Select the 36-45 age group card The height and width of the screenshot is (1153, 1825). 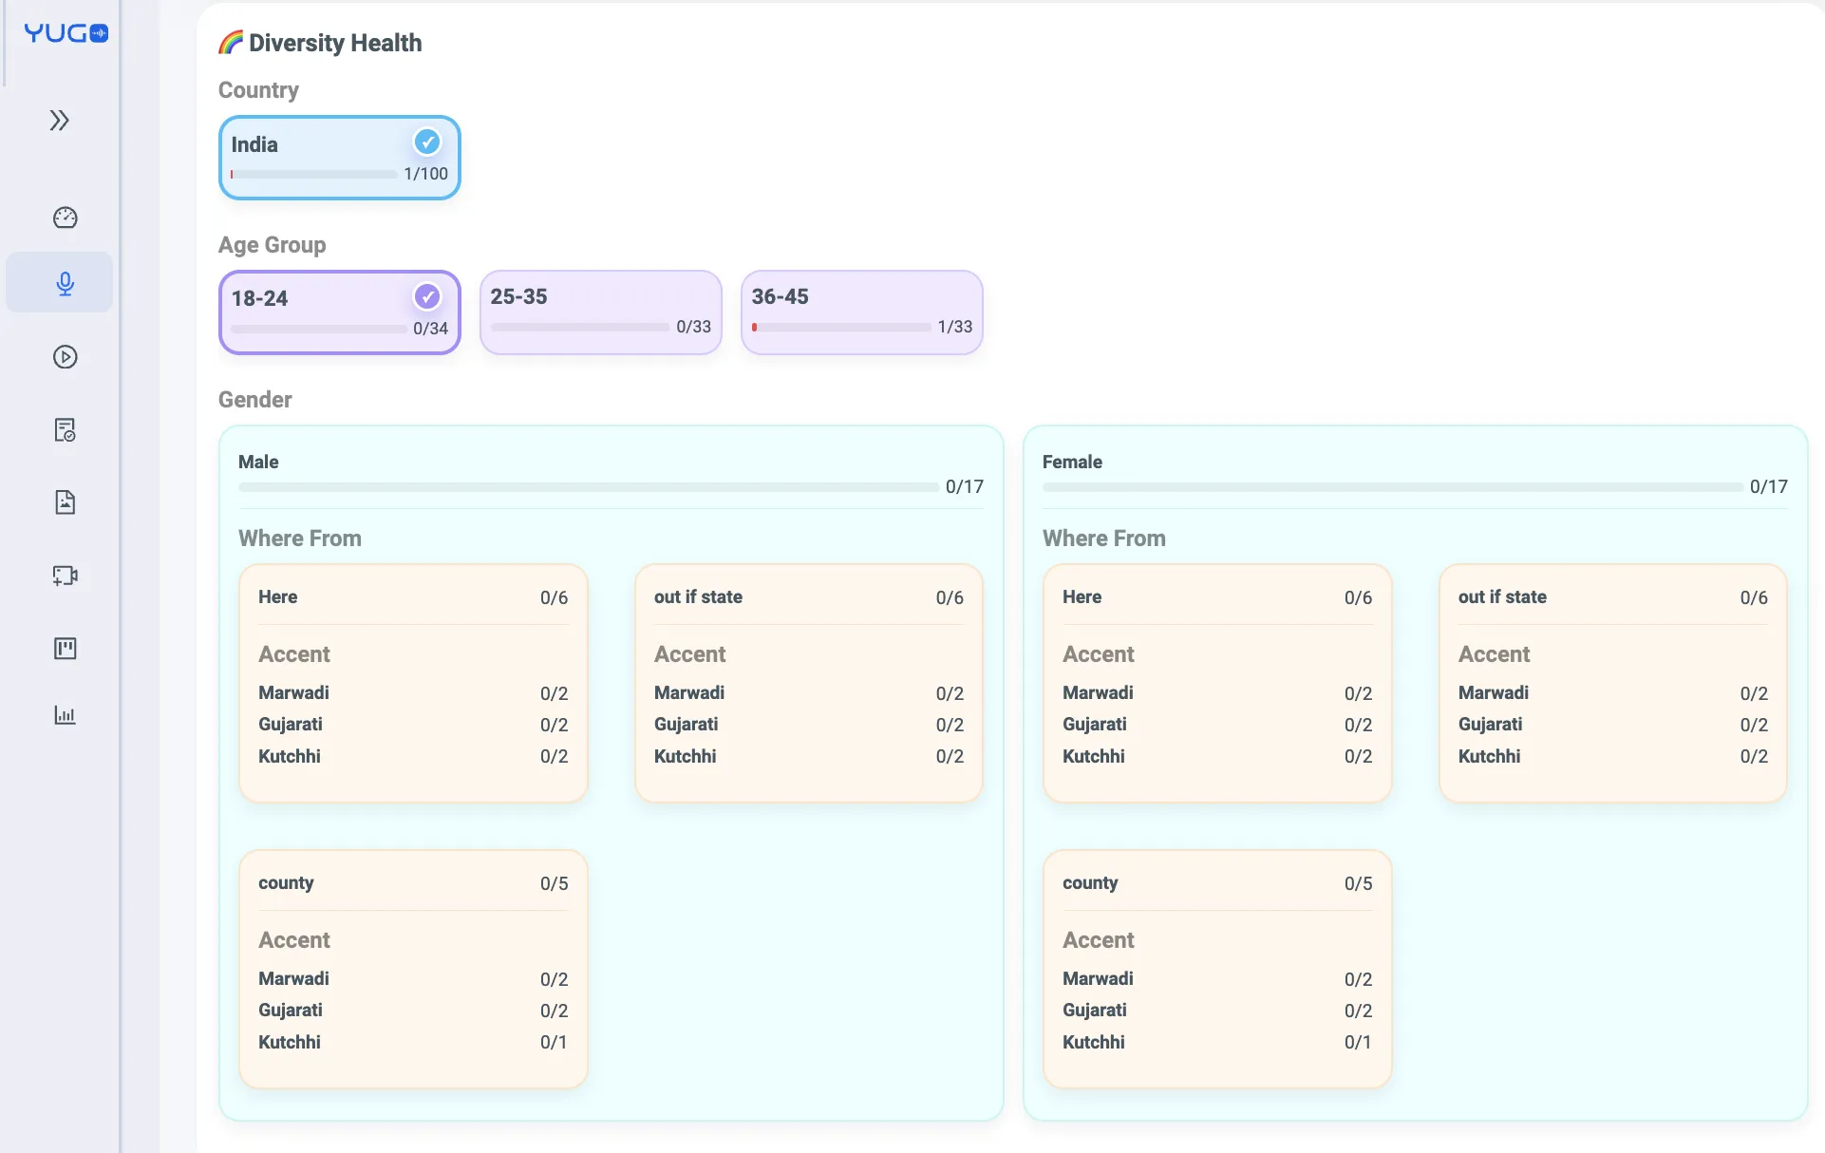pos(861,312)
